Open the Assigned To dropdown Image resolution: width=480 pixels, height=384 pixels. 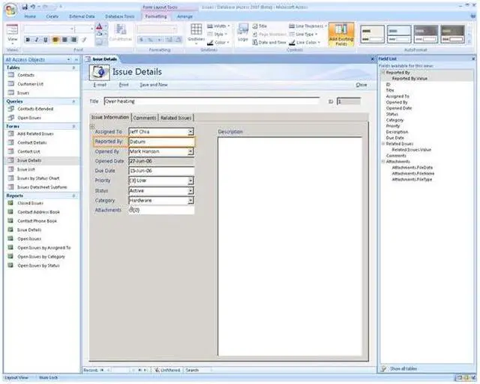pyautogui.click(x=190, y=132)
